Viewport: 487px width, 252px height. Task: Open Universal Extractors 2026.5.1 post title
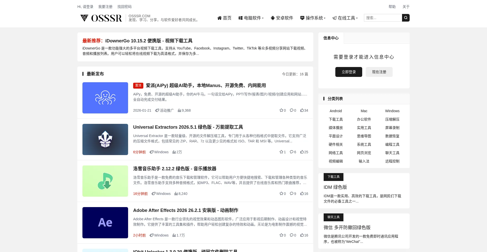click(x=188, y=127)
